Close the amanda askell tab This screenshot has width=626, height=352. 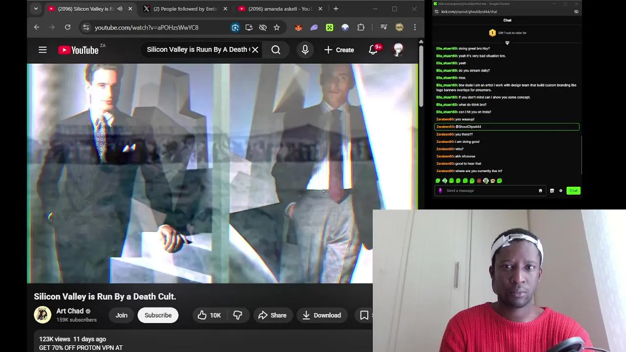pyautogui.click(x=320, y=9)
